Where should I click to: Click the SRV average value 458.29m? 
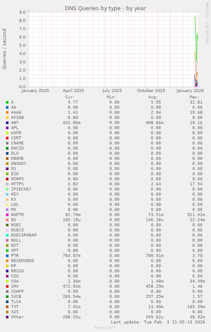pyautogui.click(x=155, y=286)
